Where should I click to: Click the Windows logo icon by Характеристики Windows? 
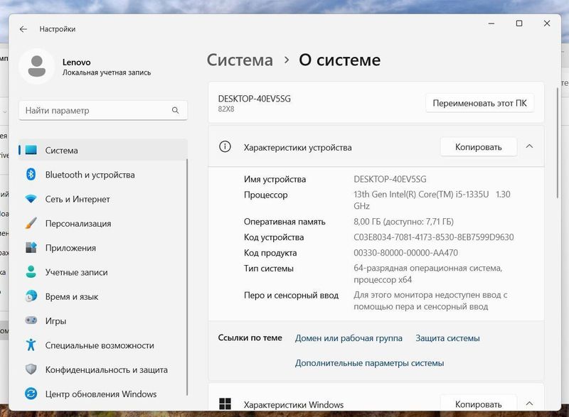(x=225, y=404)
